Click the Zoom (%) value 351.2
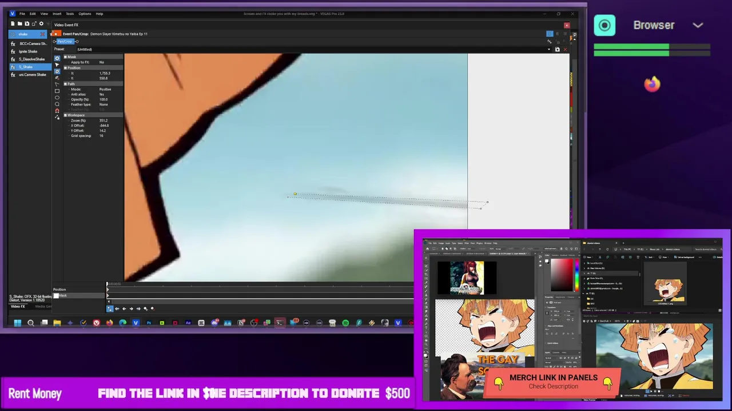The image size is (732, 411). point(104,120)
